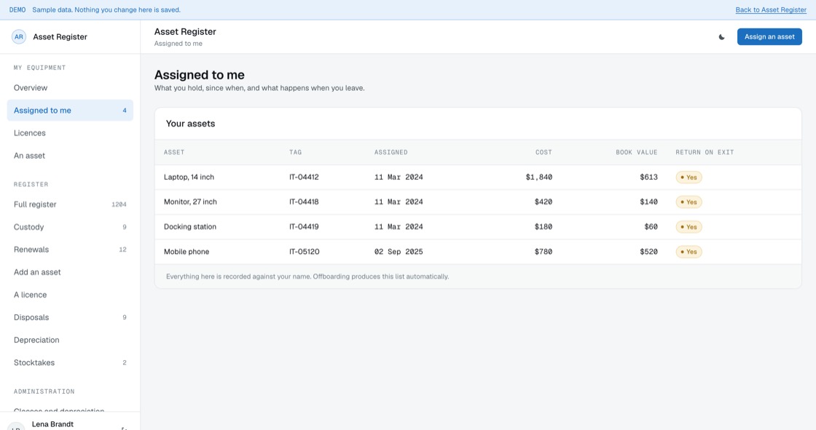
Task: Open the Full register list
Action: pos(70,204)
